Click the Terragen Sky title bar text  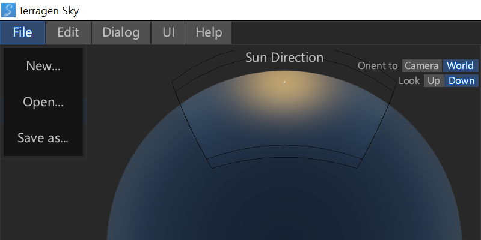point(48,10)
